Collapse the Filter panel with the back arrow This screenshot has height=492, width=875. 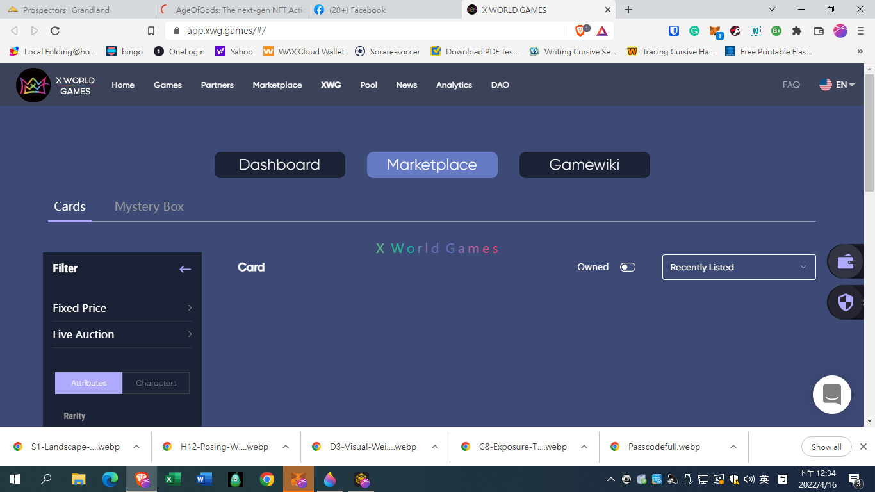[x=185, y=269]
